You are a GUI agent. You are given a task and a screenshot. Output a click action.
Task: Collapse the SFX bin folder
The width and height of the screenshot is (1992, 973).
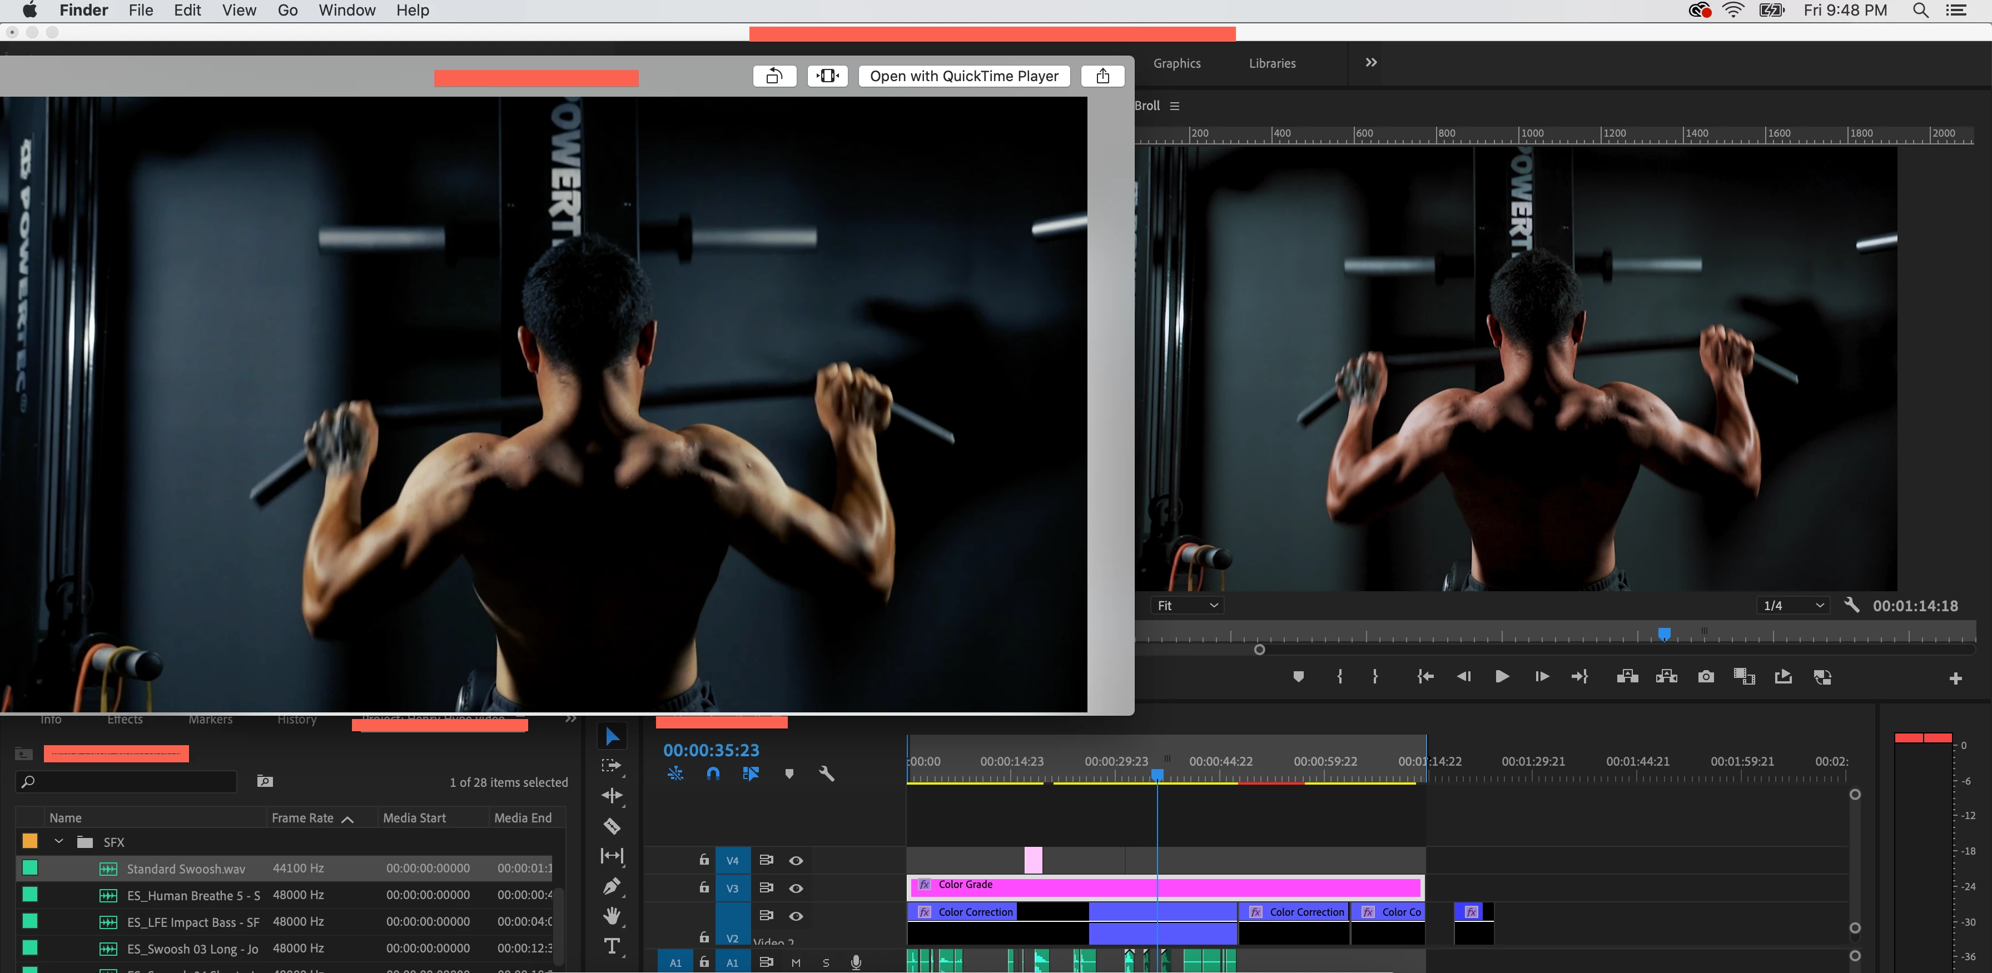pyautogui.click(x=59, y=842)
